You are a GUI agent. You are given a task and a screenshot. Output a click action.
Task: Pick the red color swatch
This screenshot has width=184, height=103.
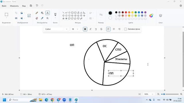126,12
